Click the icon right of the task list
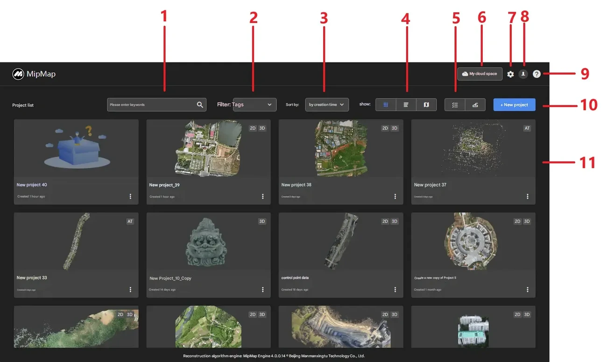 pyautogui.click(x=475, y=105)
